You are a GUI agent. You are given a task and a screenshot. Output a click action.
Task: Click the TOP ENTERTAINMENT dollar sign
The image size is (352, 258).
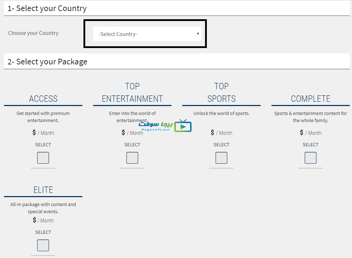pos(123,133)
